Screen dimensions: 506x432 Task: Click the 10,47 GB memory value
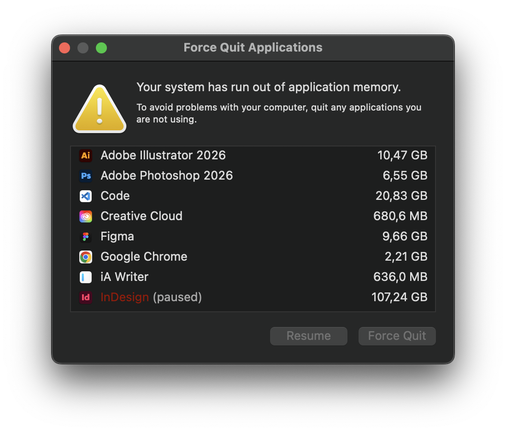click(402, 155)
